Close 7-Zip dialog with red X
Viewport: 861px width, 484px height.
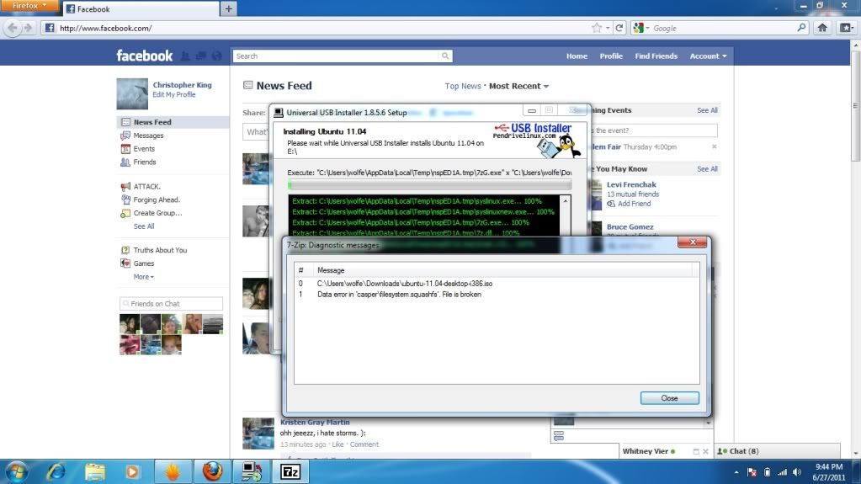(x=693, y=242)
